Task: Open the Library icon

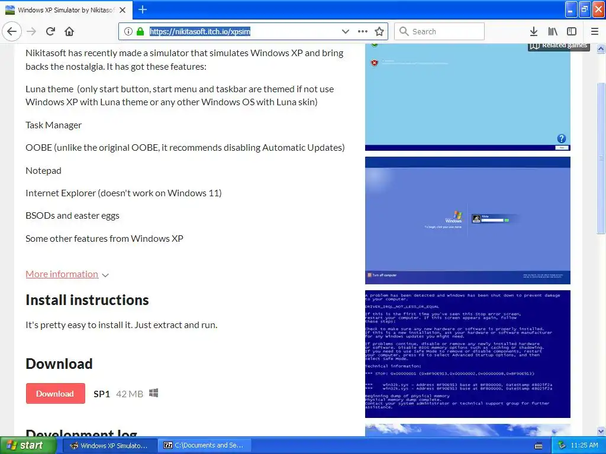Action: point(553,31)
